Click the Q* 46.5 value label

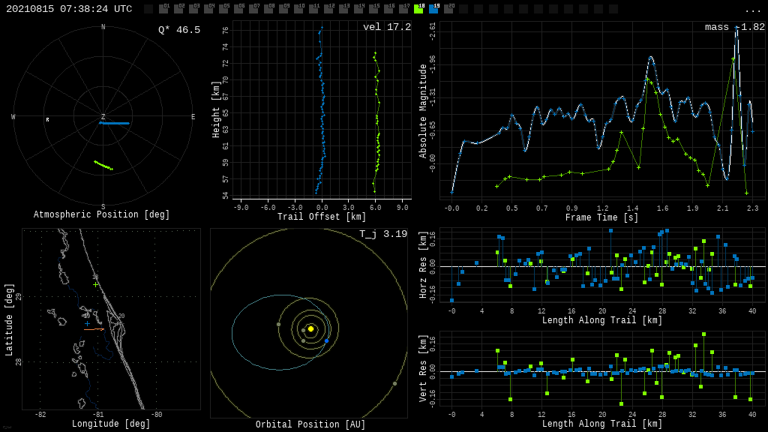pos(178,30)
